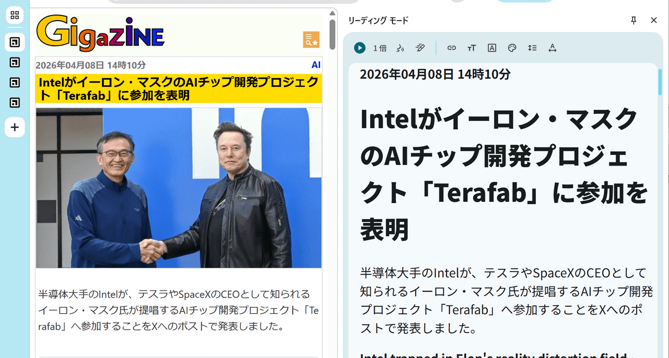The image size is (669, 358).
Task: Open letter spacing option
Action: 552,48
